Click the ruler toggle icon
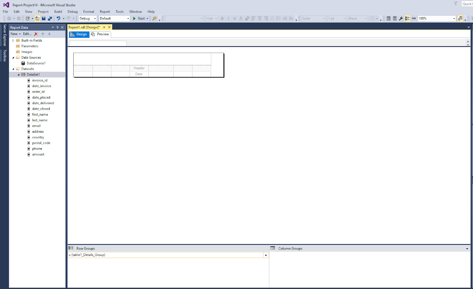473x289 pixels. [x=414, y=19]
